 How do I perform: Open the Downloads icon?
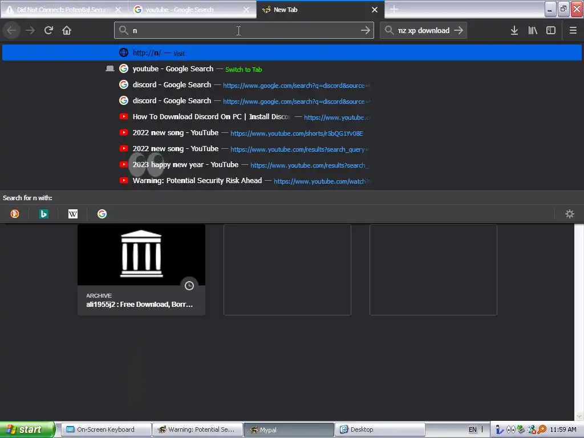(514, 30)
